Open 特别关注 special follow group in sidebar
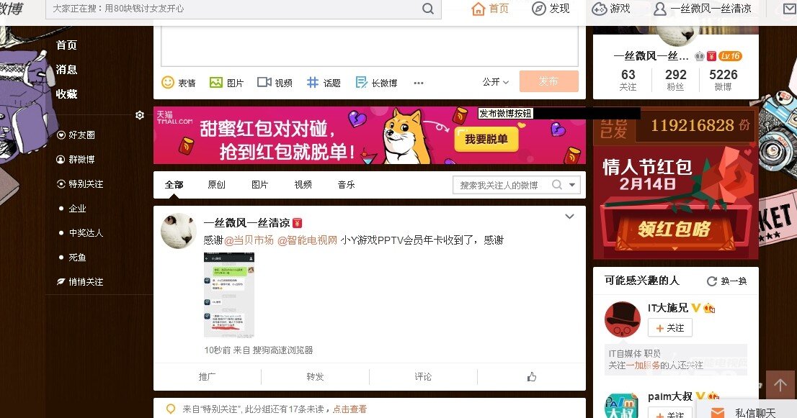 pyautogui.click(x=80, y=183)
